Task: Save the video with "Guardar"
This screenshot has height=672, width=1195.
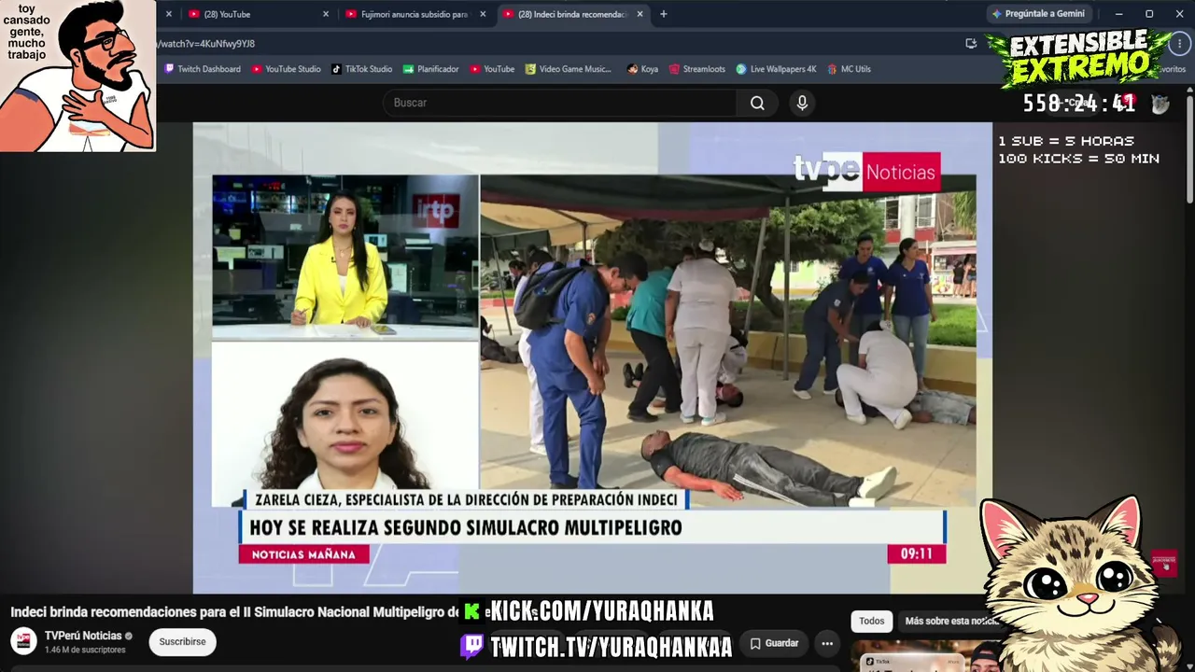Action: click(x=775, y=643)
